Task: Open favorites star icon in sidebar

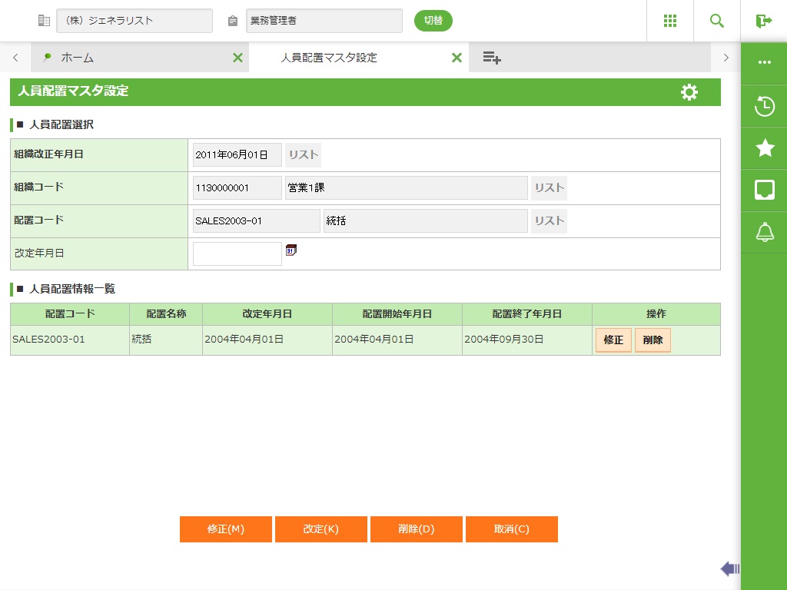Action: tap(764, 148)
